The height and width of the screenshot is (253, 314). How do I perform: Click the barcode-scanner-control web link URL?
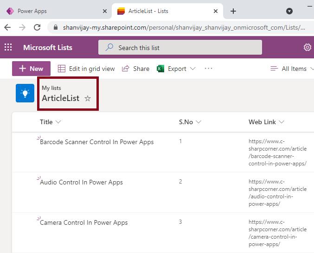click(x=277, y=152)
